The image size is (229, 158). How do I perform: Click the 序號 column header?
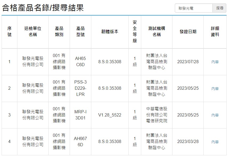click(x=10, y=32)
